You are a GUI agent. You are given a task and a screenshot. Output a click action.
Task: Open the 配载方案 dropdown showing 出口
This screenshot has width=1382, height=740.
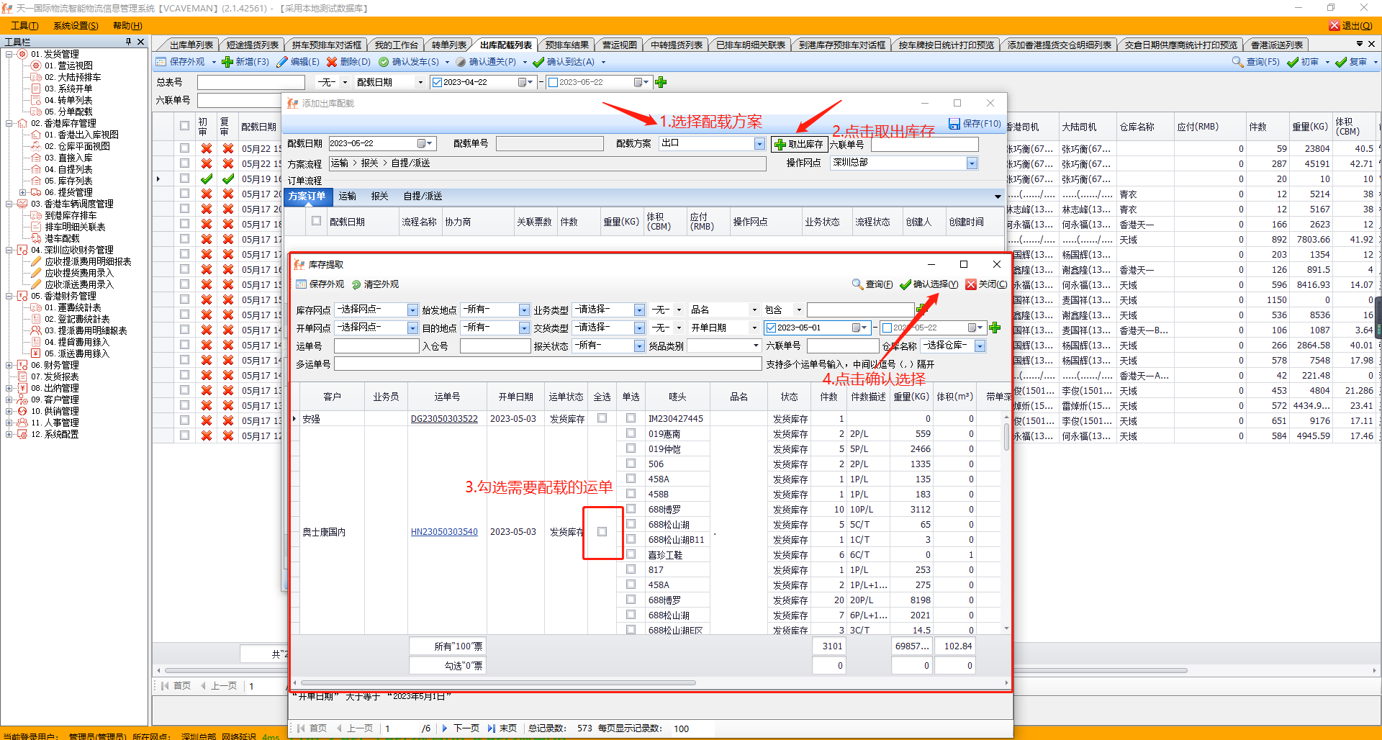point(759,144)
